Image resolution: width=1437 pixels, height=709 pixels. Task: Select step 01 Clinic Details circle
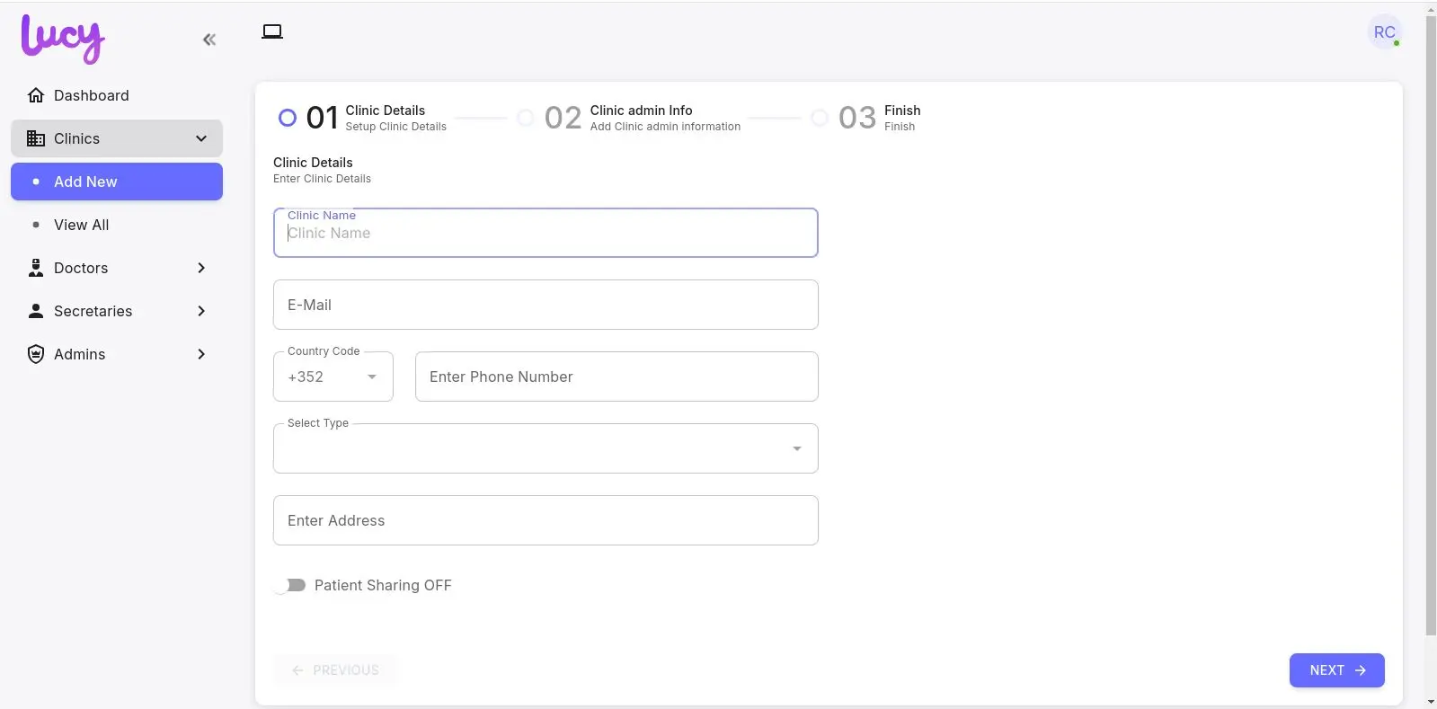click(x=288, y=118)
